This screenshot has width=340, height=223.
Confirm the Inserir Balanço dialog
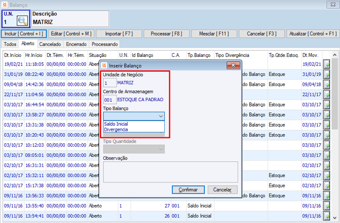188,190
